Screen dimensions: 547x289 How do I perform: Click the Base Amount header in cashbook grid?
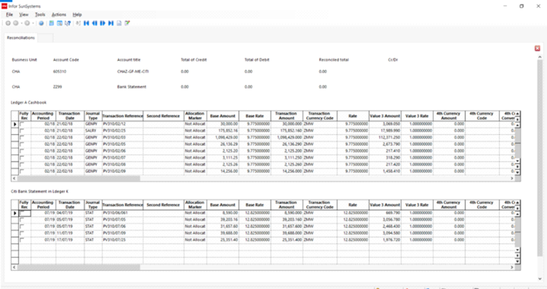click(x=223, y=116)
